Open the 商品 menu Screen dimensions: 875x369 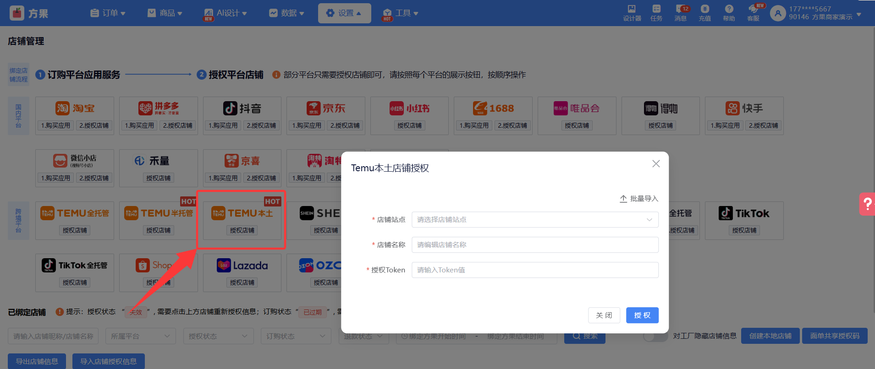pos(165,13)
